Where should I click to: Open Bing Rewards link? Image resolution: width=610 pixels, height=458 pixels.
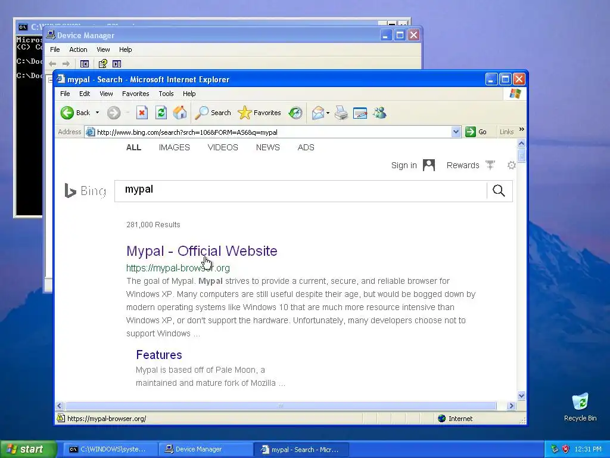coord(462,166)
